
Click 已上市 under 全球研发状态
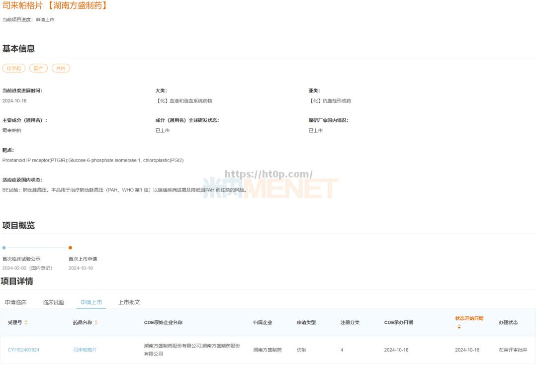coord(163,130)
